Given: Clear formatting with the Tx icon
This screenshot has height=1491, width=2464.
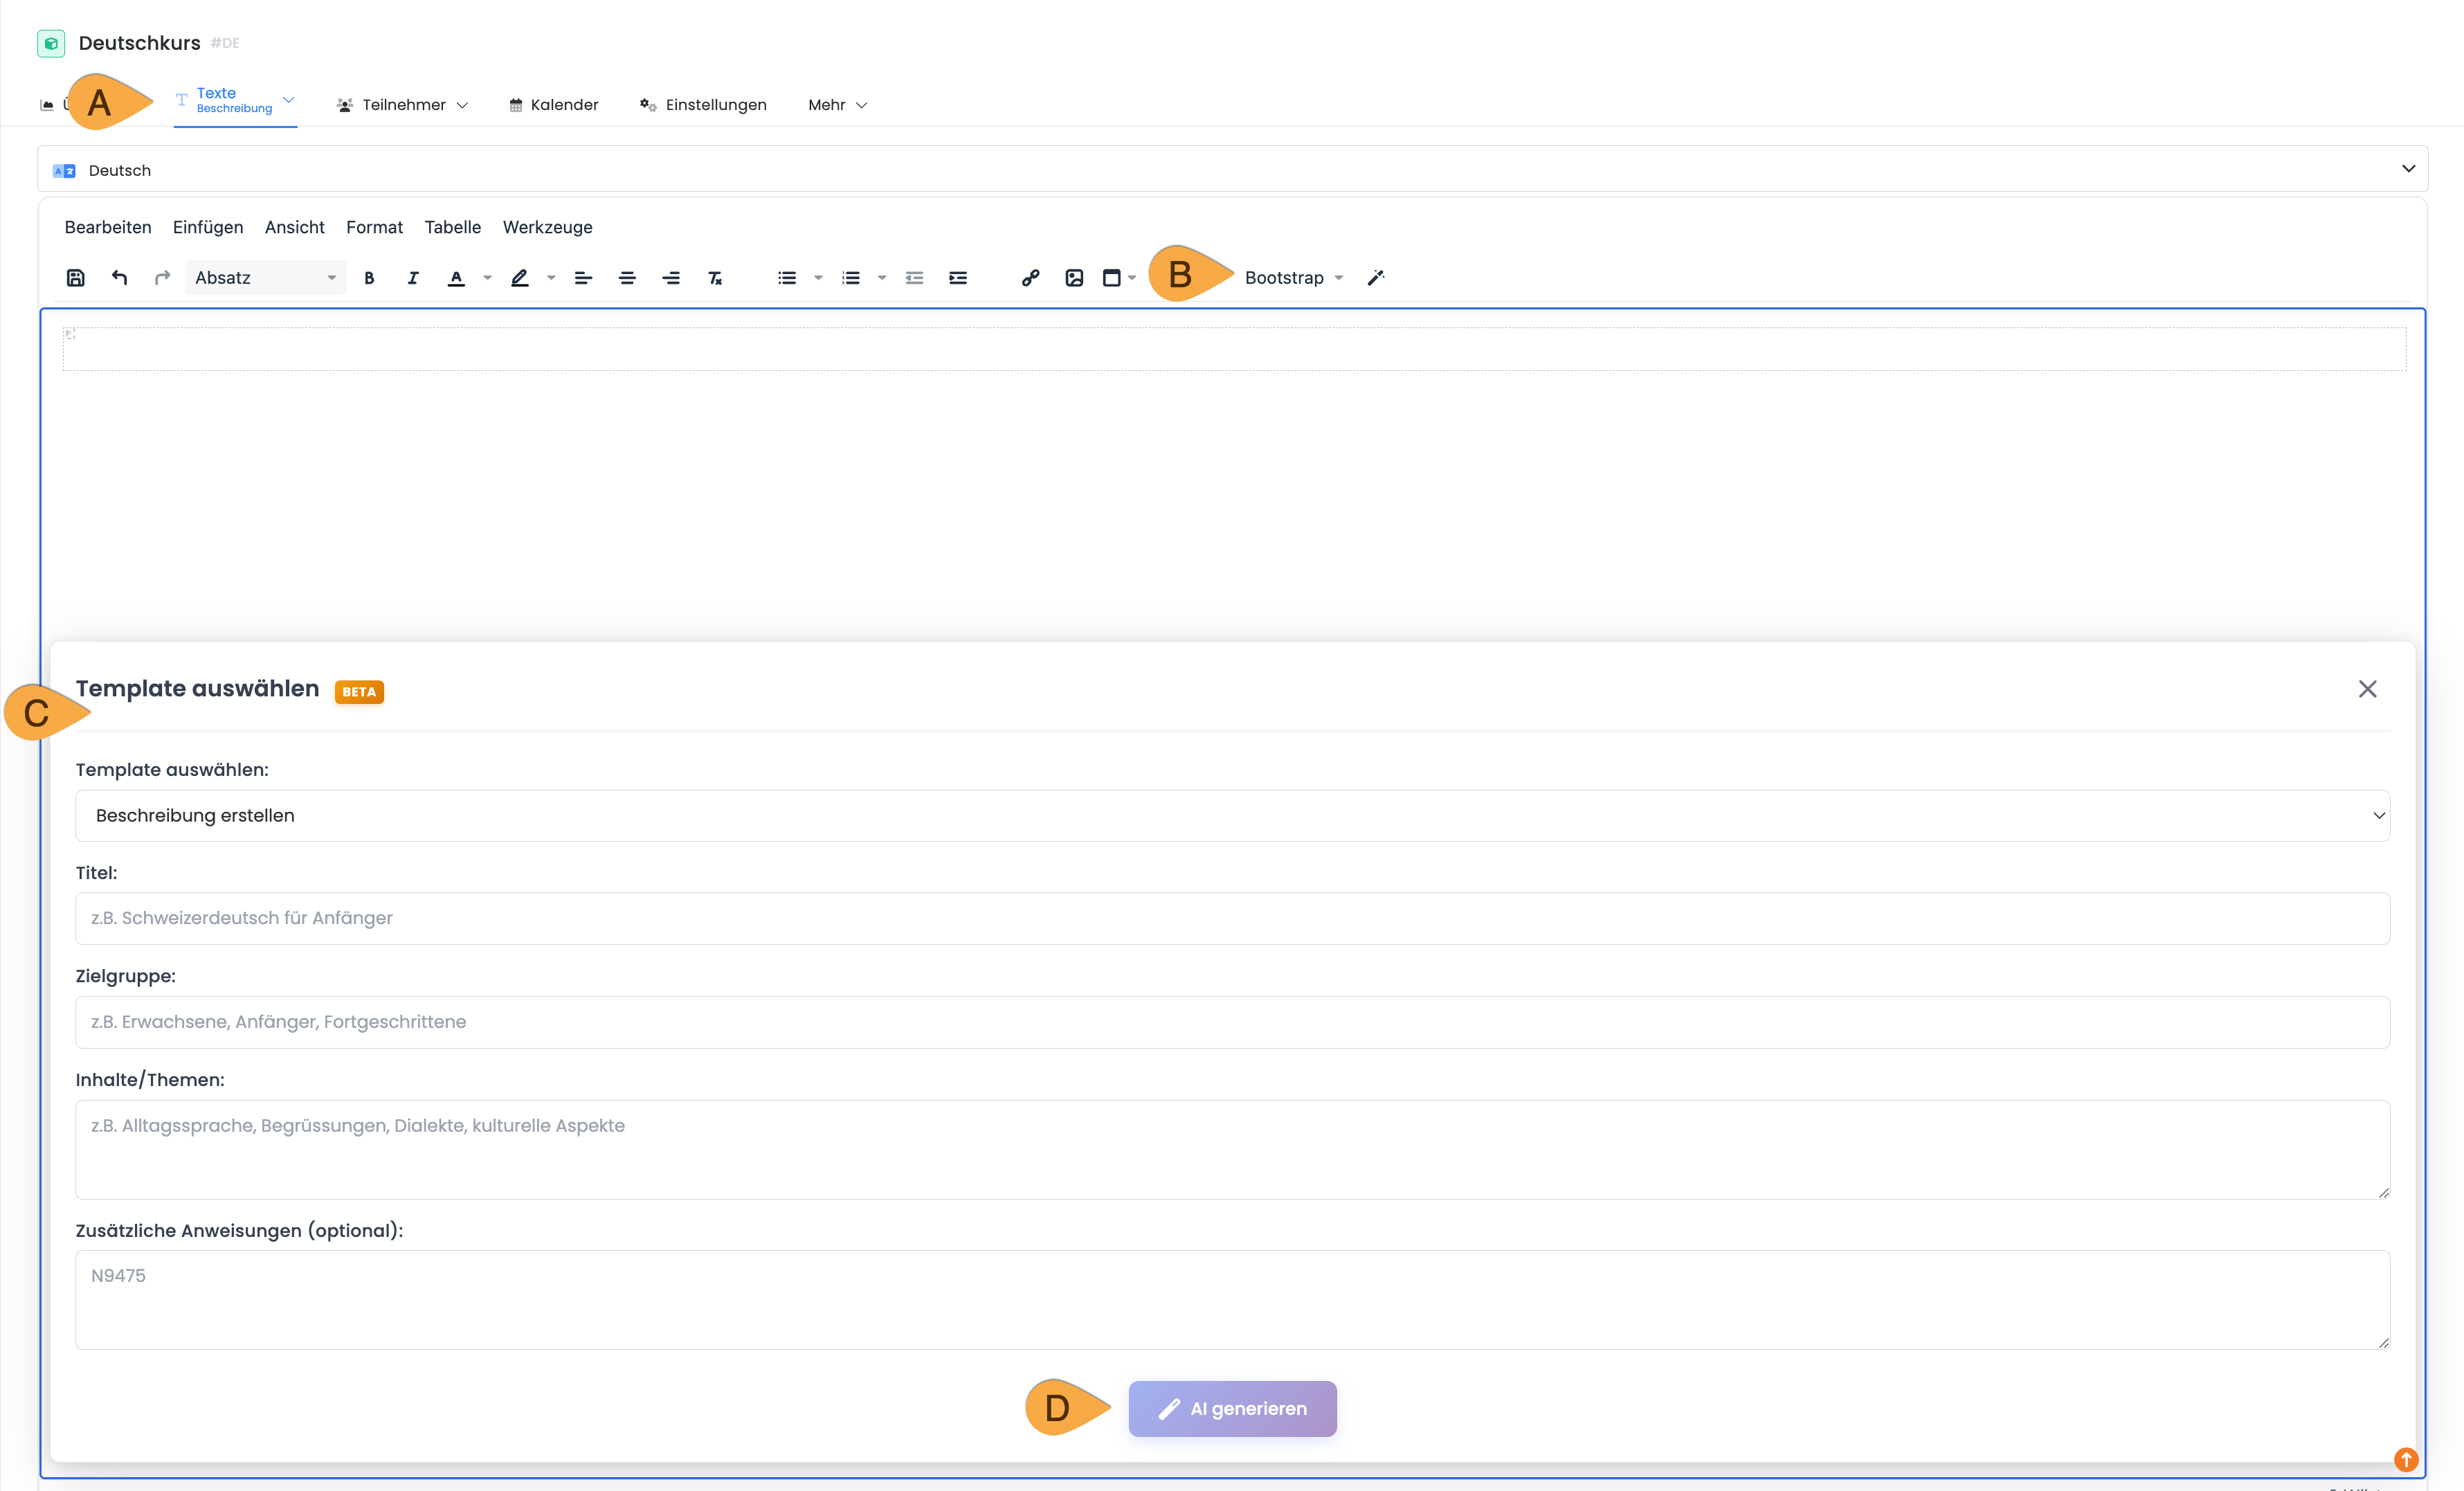Looking at the screenshot, I should pyautogui.click(x=715, y=278).
